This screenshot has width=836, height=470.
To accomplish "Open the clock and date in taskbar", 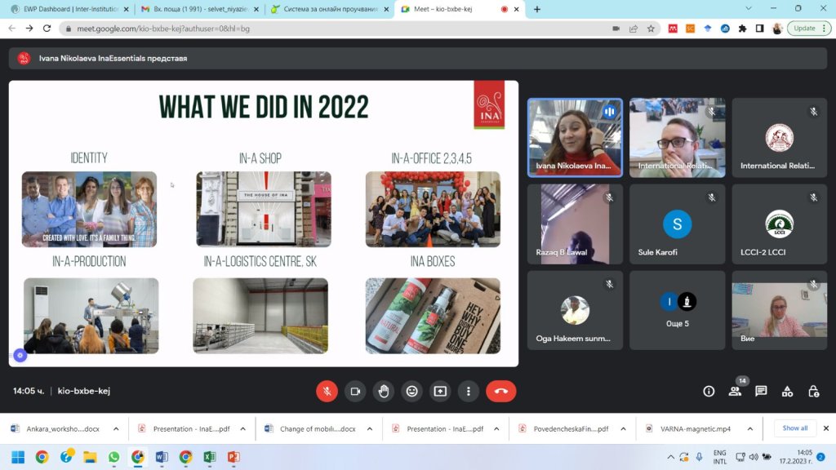I will tap(795, 457).
